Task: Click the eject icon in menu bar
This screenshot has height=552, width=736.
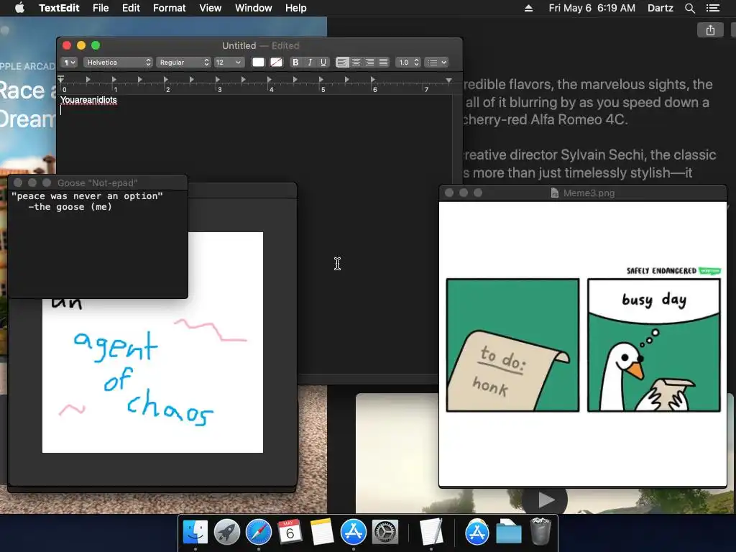Action: pos(528,8)
